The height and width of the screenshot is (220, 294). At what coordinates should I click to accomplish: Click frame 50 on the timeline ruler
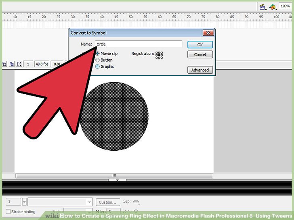click(131, 17)
